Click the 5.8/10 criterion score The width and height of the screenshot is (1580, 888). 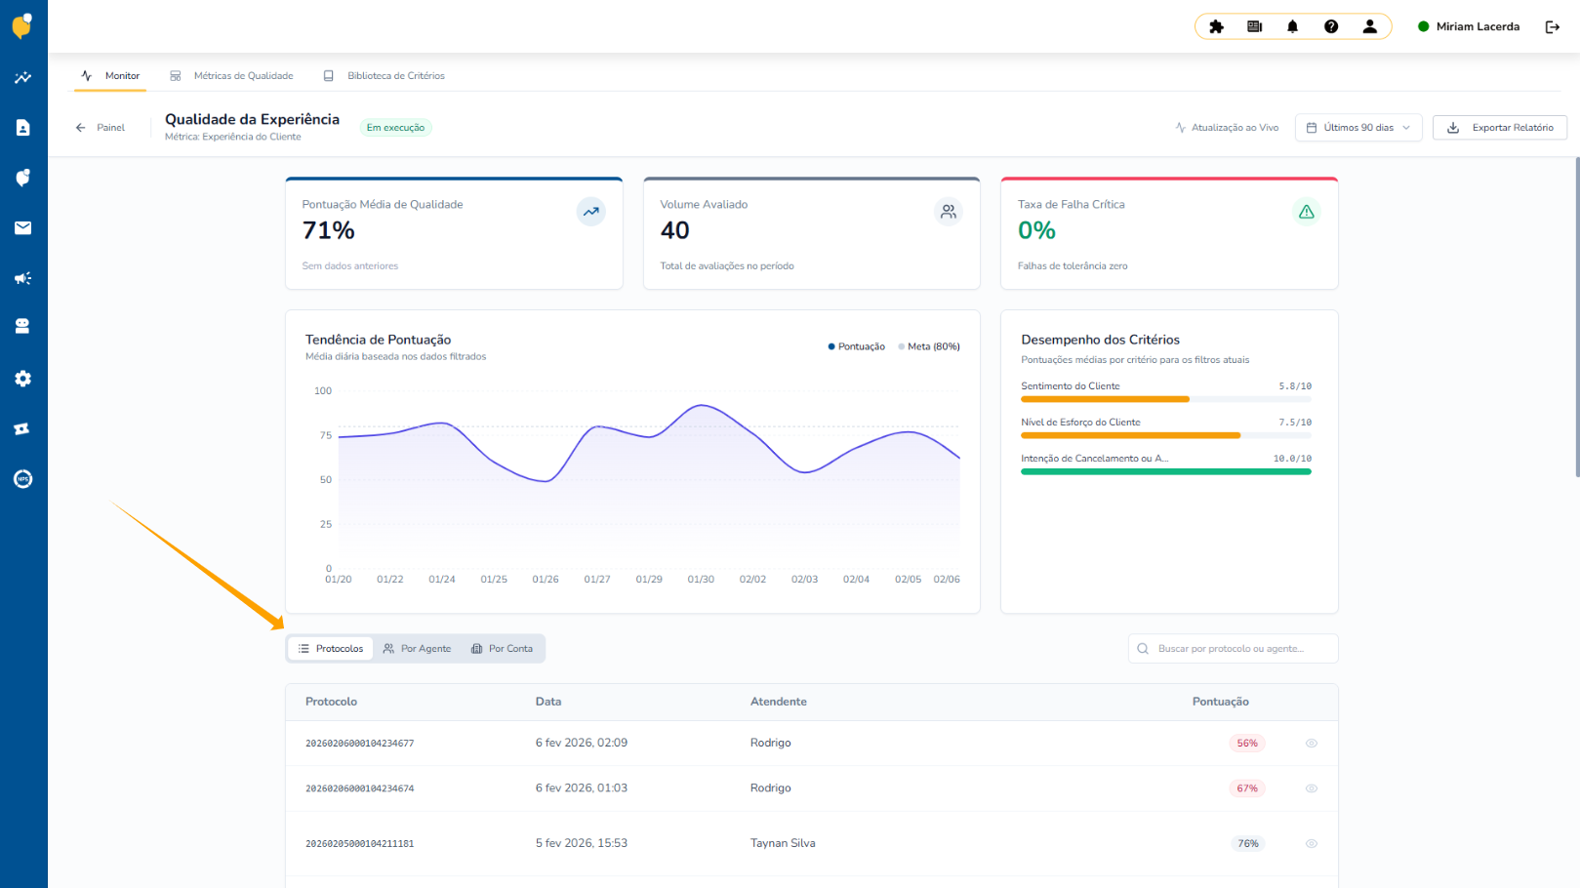(x=1295, y=386)
